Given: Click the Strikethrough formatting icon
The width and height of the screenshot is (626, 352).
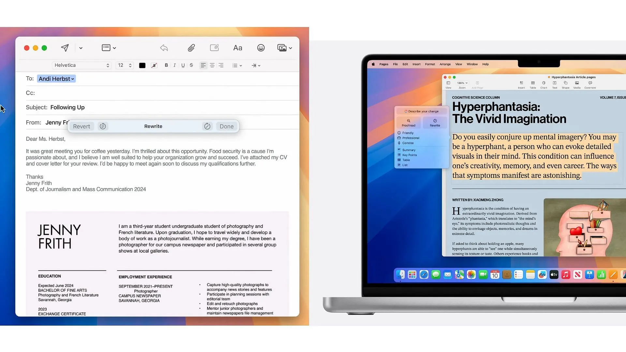Looking at the screenshot, I should click(191, 65).
